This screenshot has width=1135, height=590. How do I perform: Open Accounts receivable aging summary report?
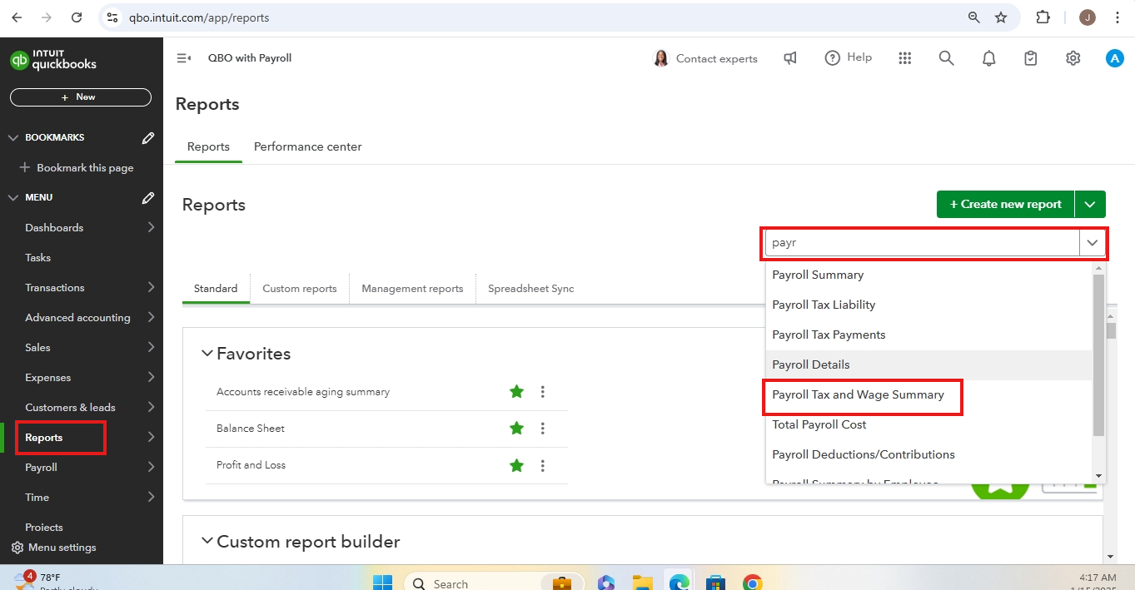click(303, 392)
